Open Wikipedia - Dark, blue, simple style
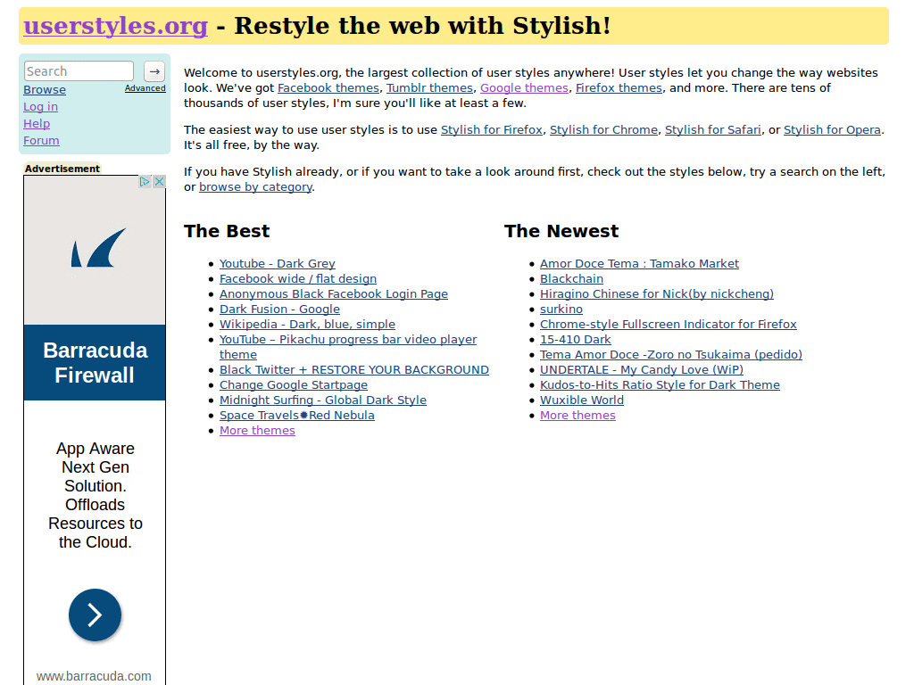Screen dimensions: 914x685 point(307,325)
